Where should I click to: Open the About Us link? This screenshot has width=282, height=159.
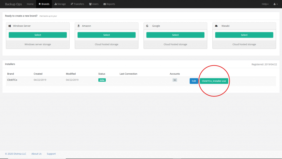[x=36, y=154]
